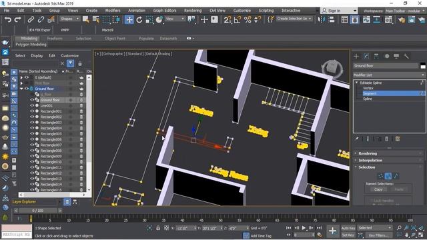Toggle visibility of Line001

tap(32, 105)
